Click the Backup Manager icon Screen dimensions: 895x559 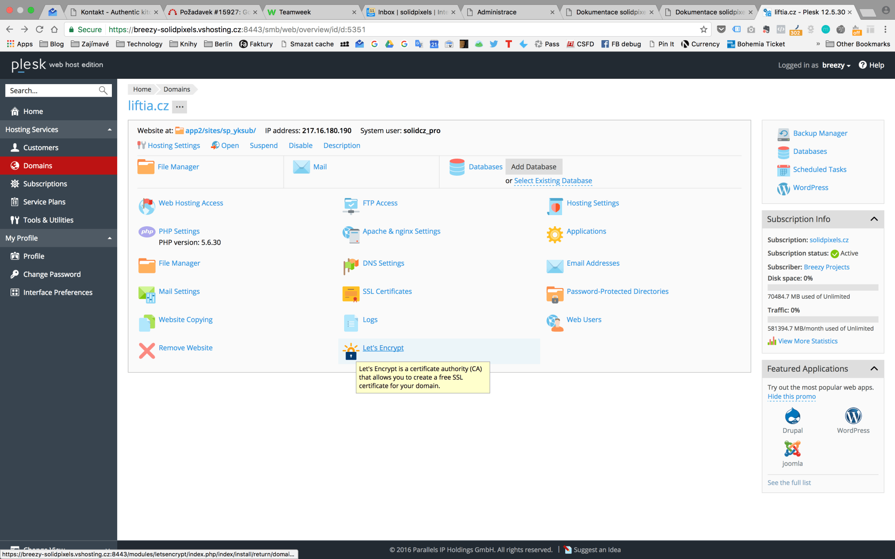(783, 134)
